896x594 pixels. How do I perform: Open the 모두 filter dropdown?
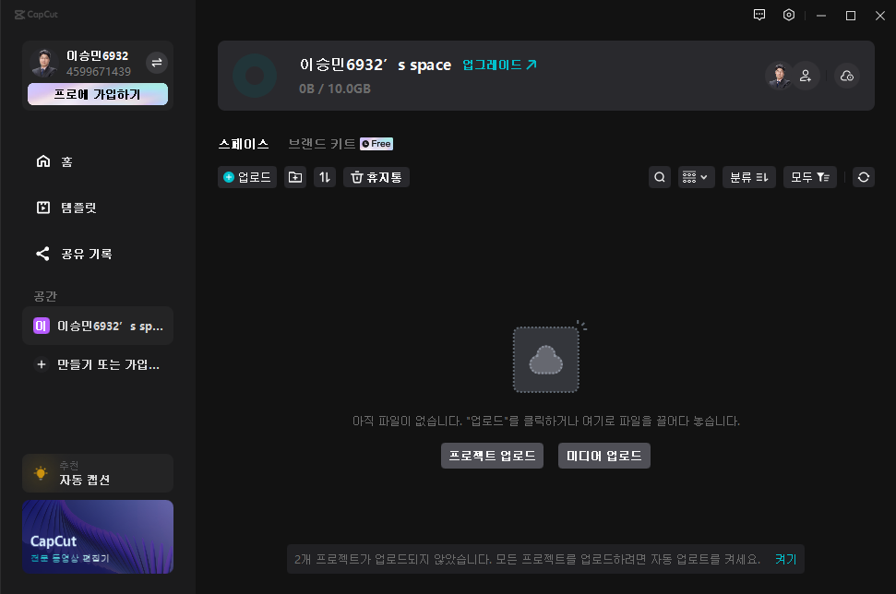(x=810, y=178)
